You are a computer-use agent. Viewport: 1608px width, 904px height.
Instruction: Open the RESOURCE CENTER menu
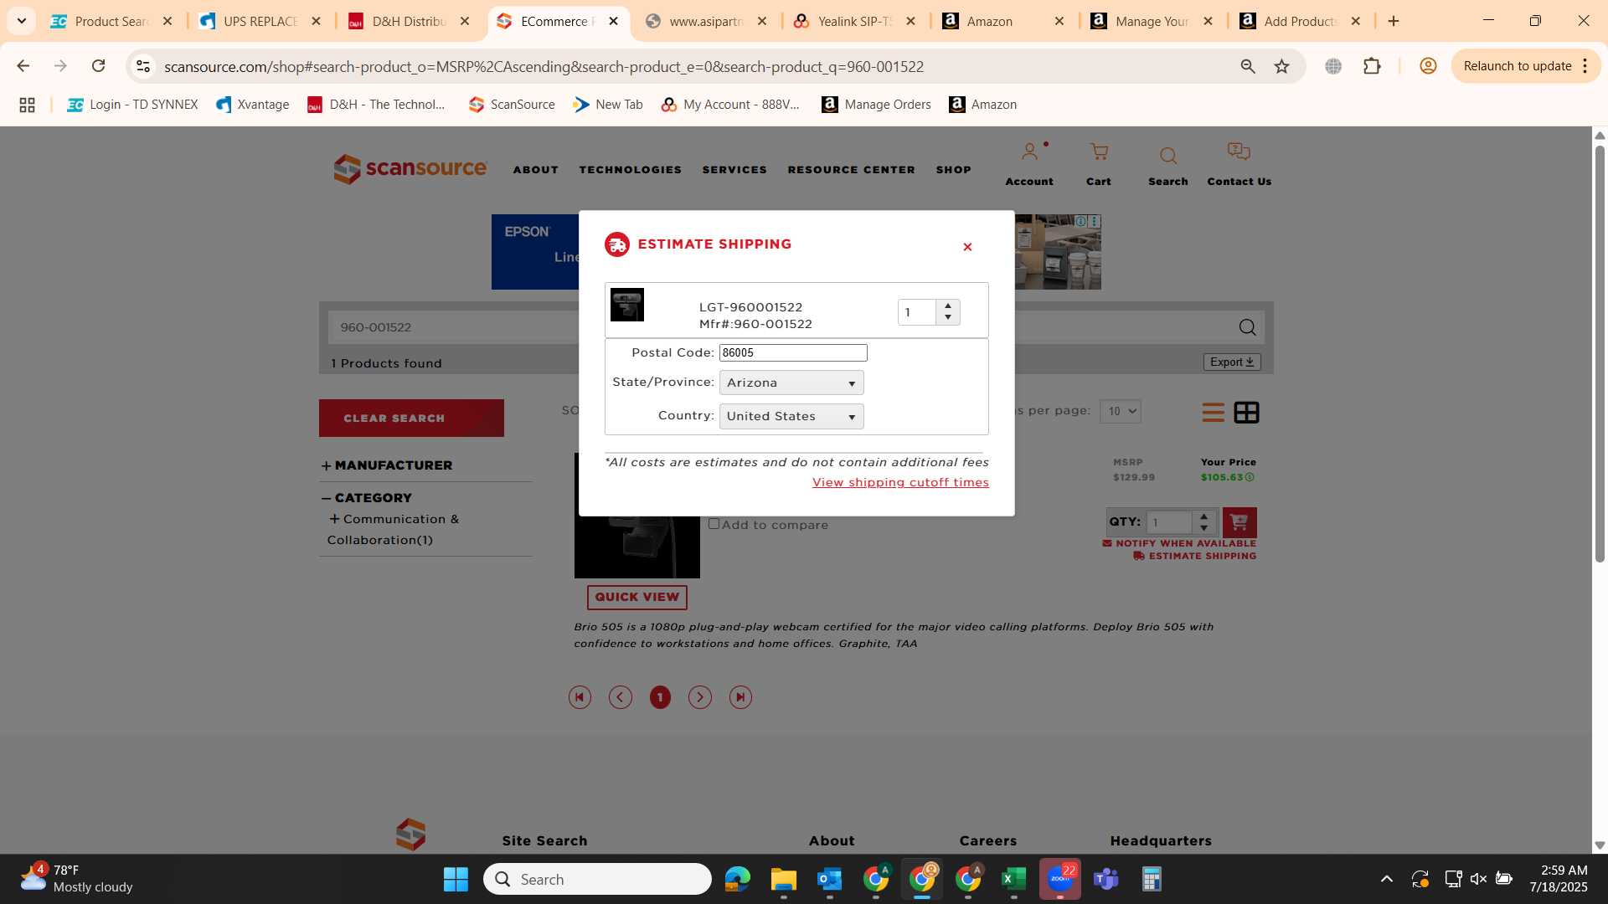(851, 170)
